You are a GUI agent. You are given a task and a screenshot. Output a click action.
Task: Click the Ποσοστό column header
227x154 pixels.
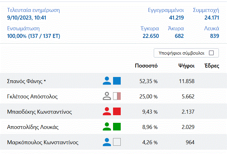146,66
